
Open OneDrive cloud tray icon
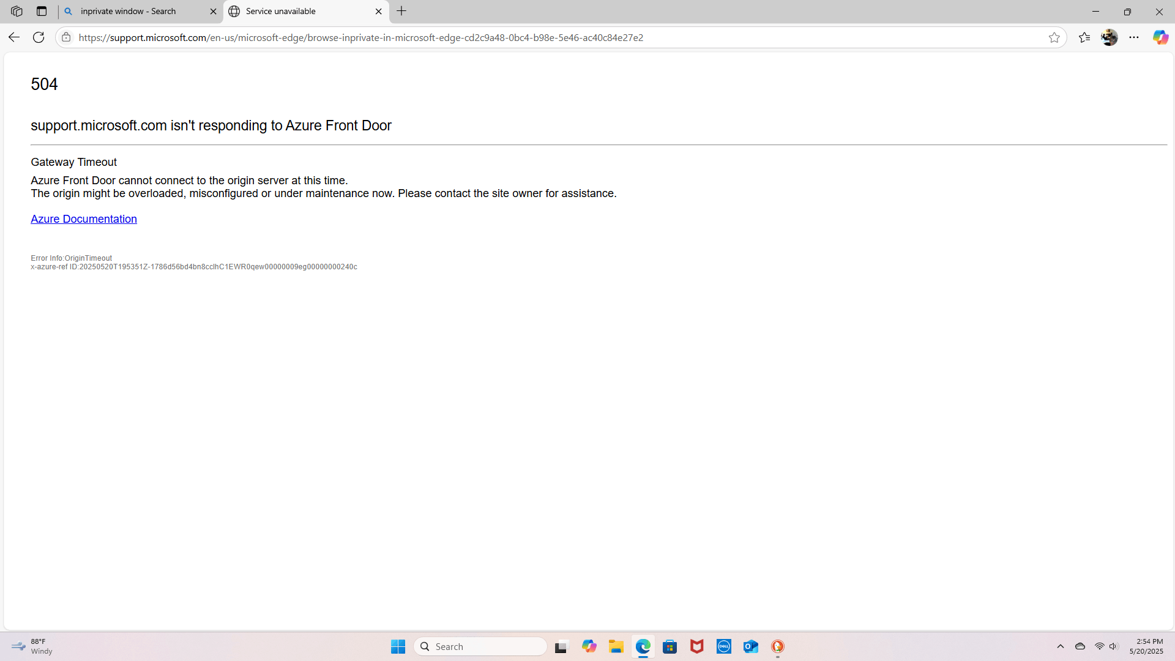coord(1080,646)
